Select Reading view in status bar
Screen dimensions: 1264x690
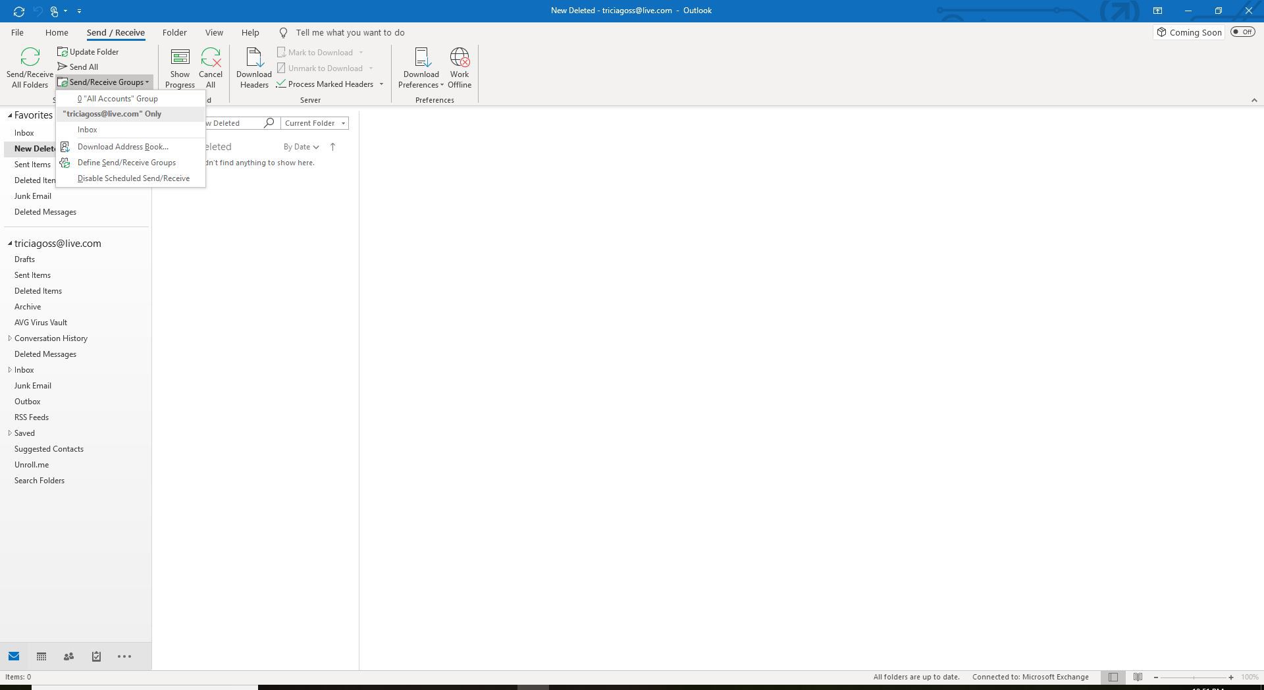(1138, 677)
